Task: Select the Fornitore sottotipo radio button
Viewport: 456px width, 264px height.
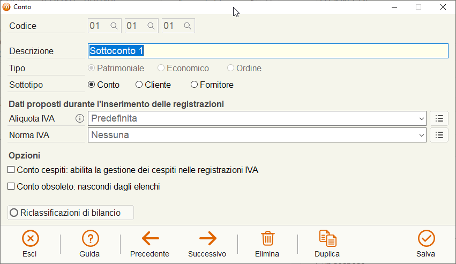Action: coord(194,85)
